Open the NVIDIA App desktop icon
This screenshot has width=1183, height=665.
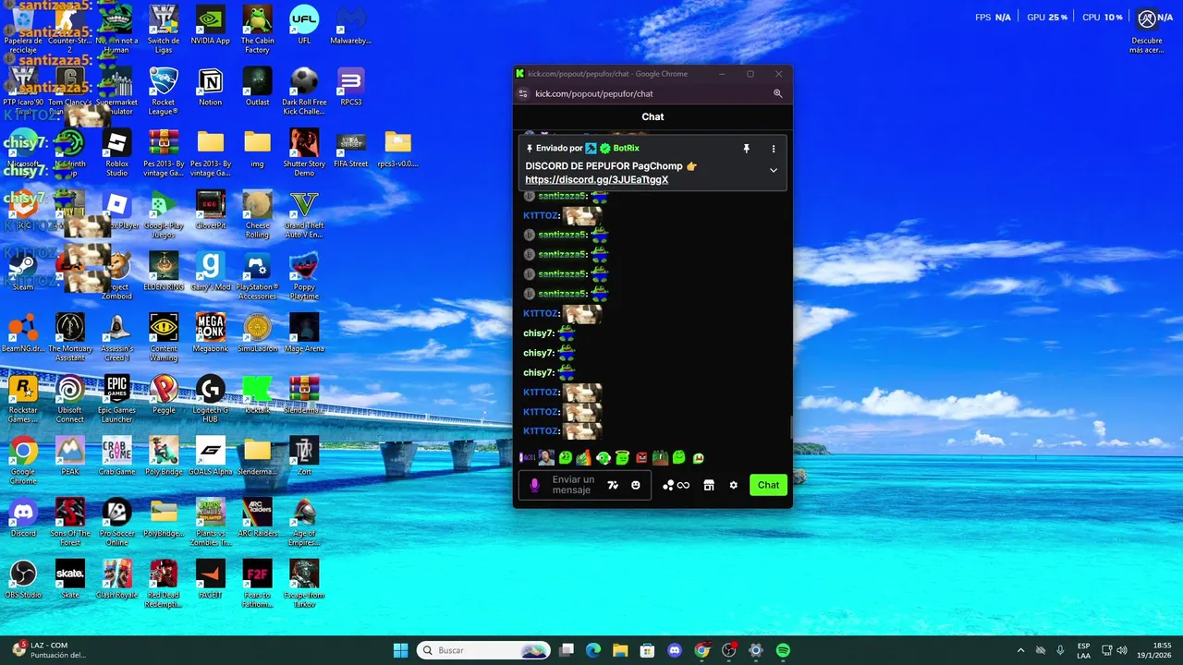[211, 25]
